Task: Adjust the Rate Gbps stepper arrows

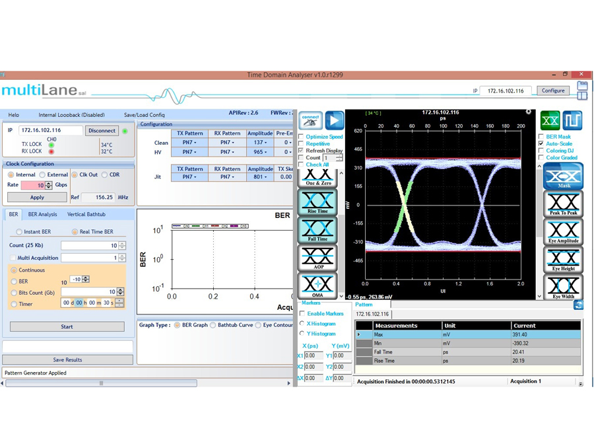Action: 48,185
